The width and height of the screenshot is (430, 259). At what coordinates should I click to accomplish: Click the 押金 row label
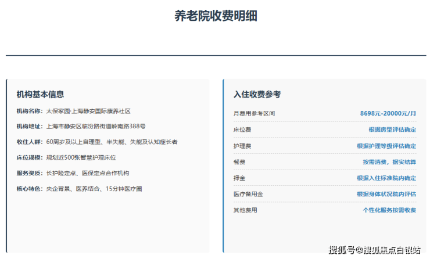pyautogui.click(x=239, y=178)
